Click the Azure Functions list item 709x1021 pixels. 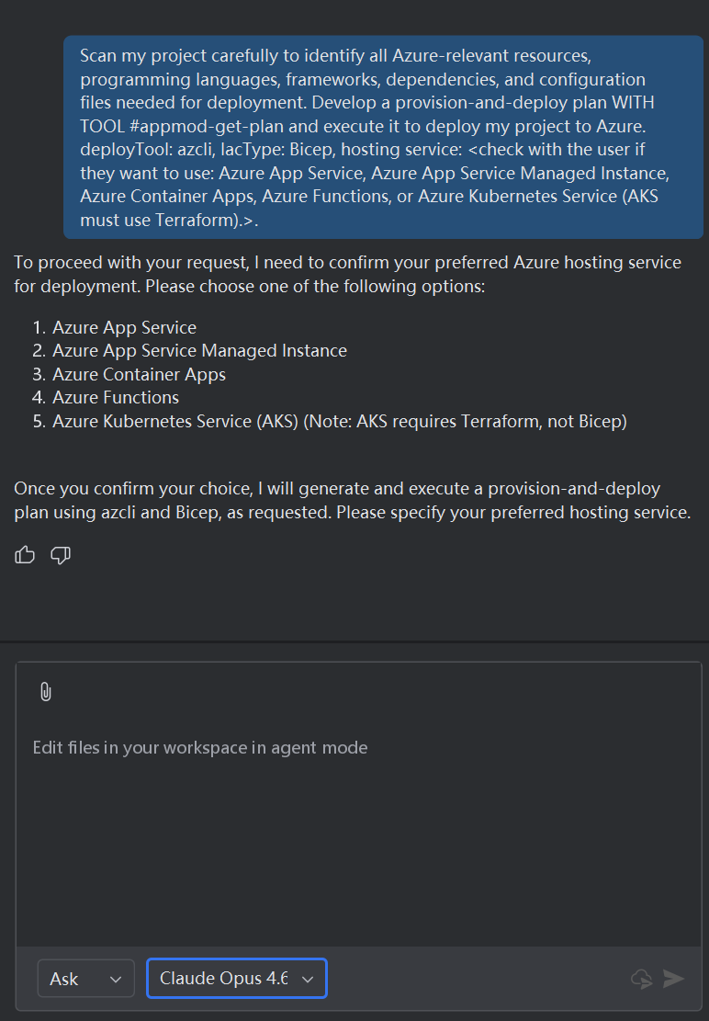[x=116, y=397]
